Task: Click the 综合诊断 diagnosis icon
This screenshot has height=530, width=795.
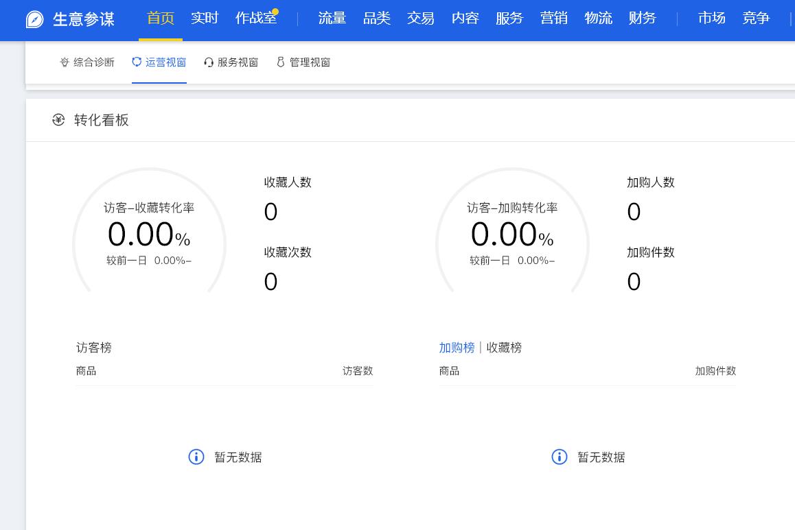Action: 65,62
